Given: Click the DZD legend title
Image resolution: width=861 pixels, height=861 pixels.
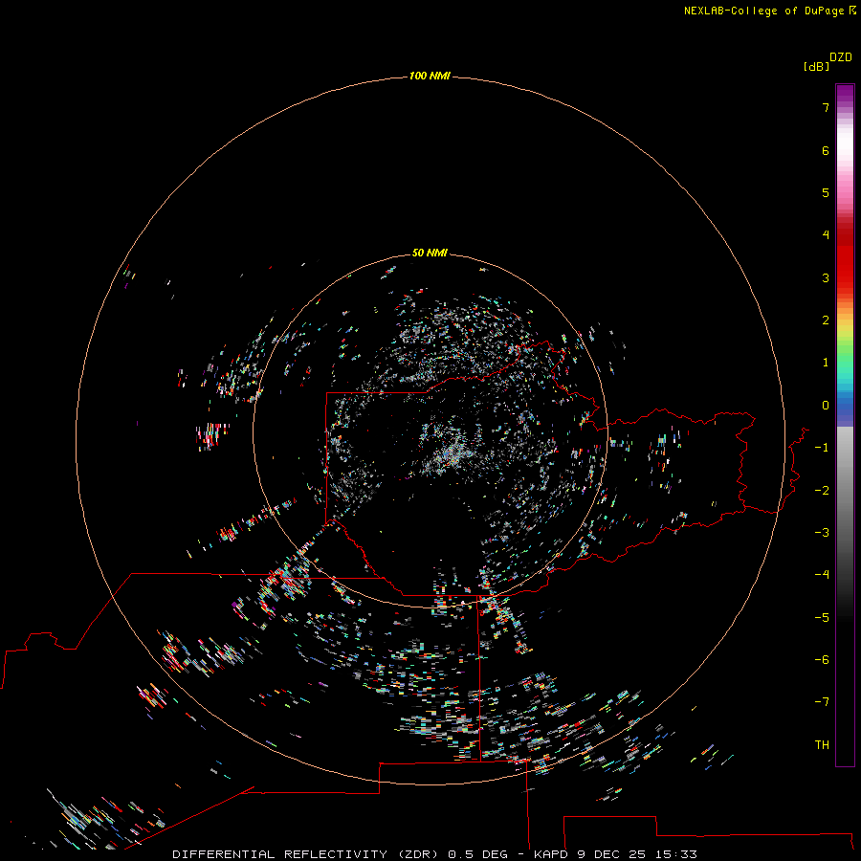Looking at the screenshot, I should 841,57.
